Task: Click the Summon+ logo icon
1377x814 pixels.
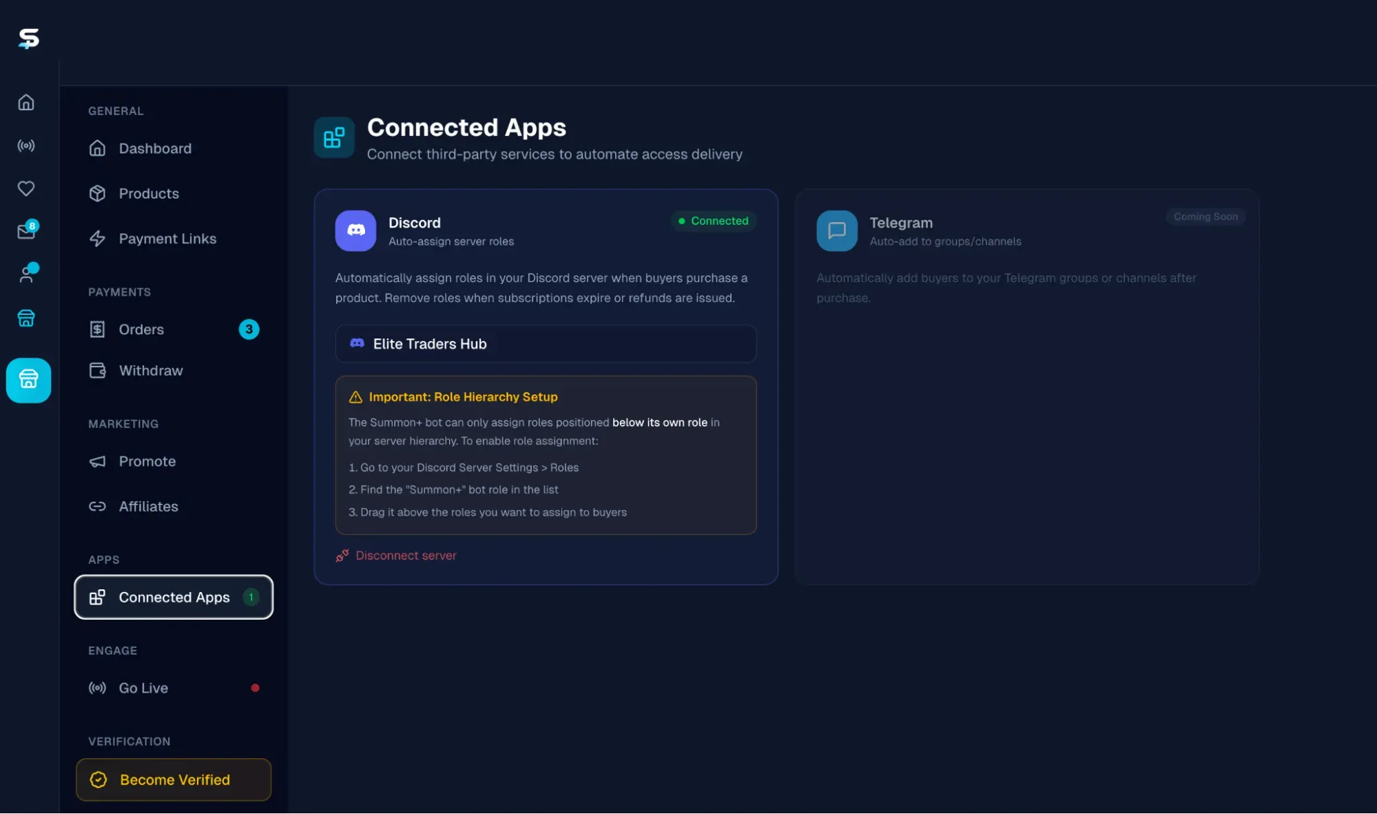Action: point(28,38)
